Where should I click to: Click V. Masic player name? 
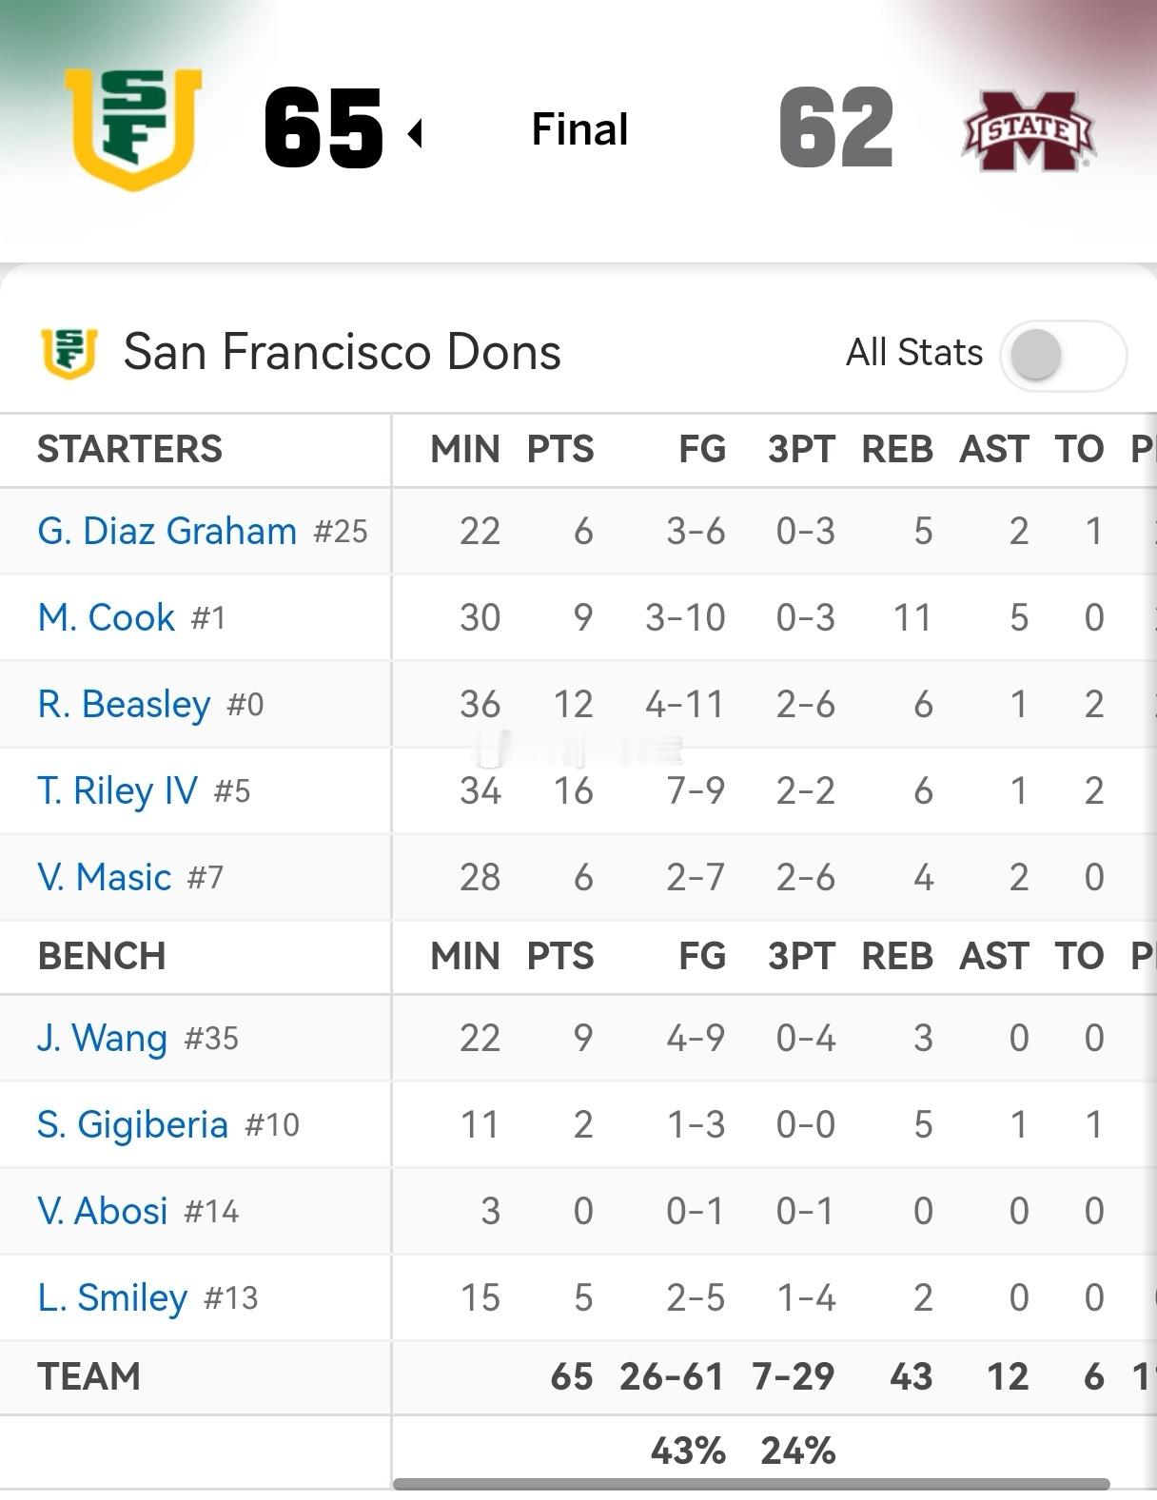pyautogui.click(x=105, y=877)
